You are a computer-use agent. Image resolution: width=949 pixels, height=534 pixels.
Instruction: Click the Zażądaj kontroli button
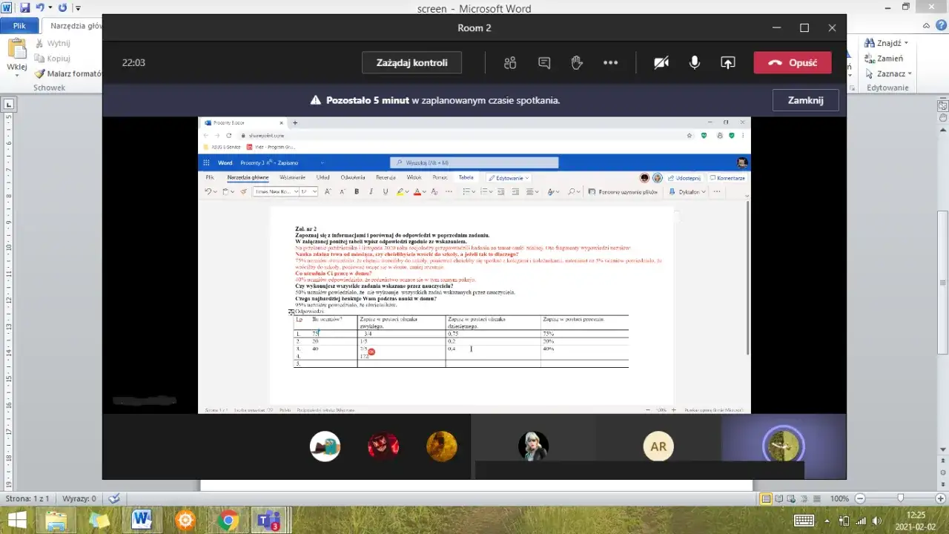pos(411,63)
